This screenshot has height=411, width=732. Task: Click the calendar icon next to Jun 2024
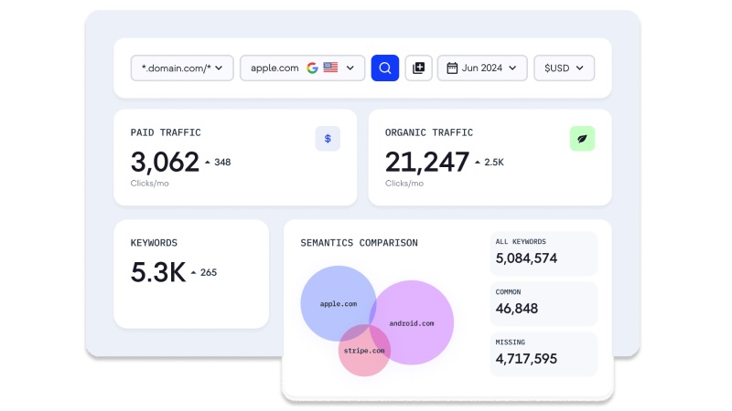tap(452, 68)
